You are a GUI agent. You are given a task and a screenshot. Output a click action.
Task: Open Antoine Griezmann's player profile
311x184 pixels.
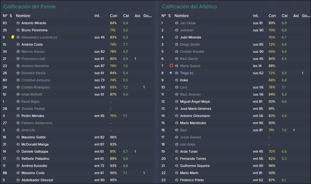pos(195,116)
